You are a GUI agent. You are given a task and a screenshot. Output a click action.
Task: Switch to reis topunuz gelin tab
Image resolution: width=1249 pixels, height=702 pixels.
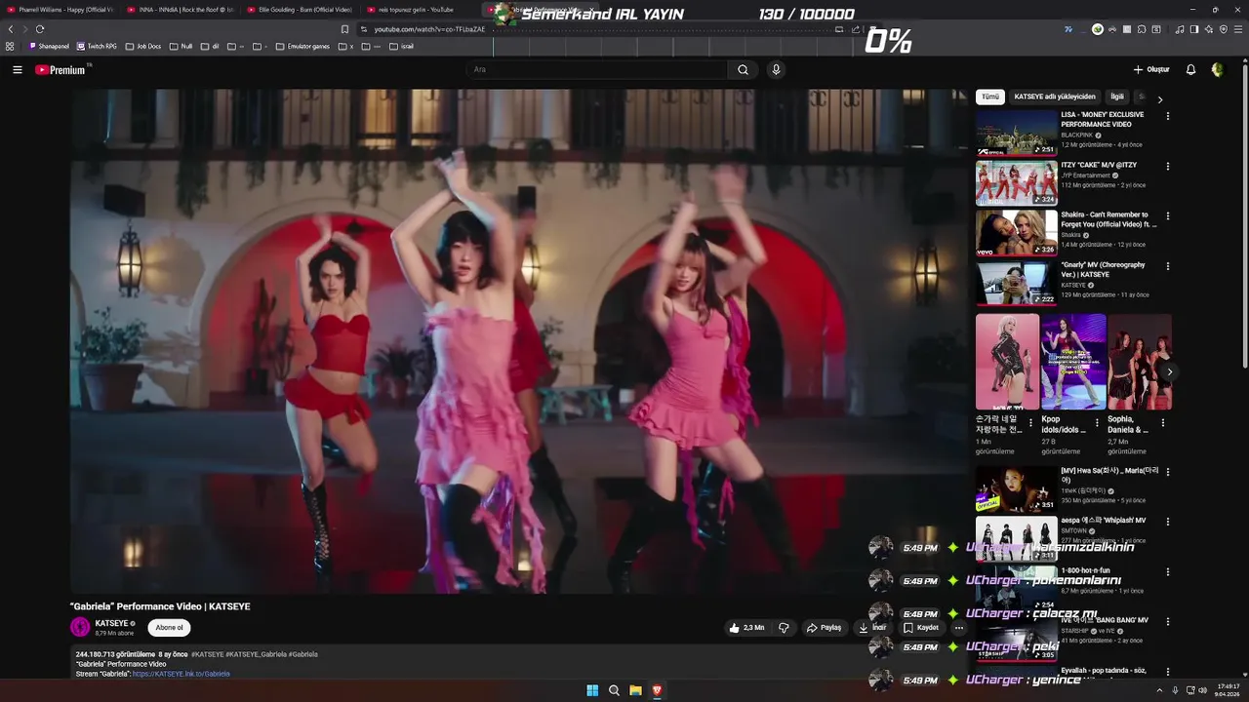click(x=420, y=10)
